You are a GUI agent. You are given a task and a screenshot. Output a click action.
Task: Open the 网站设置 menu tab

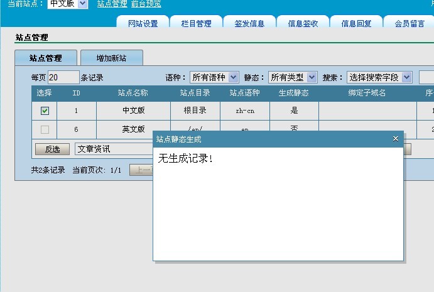[143, 24]
